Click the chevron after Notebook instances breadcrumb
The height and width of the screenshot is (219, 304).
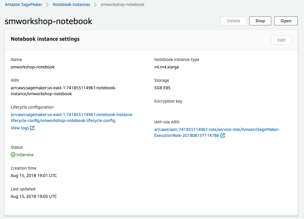[95, 4]
